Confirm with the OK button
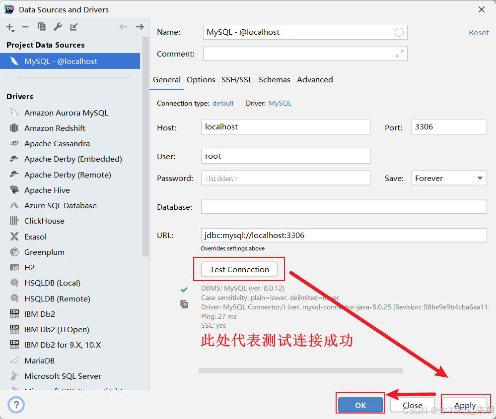The width and height of the screenshot is (496, 419). point(360,405)
